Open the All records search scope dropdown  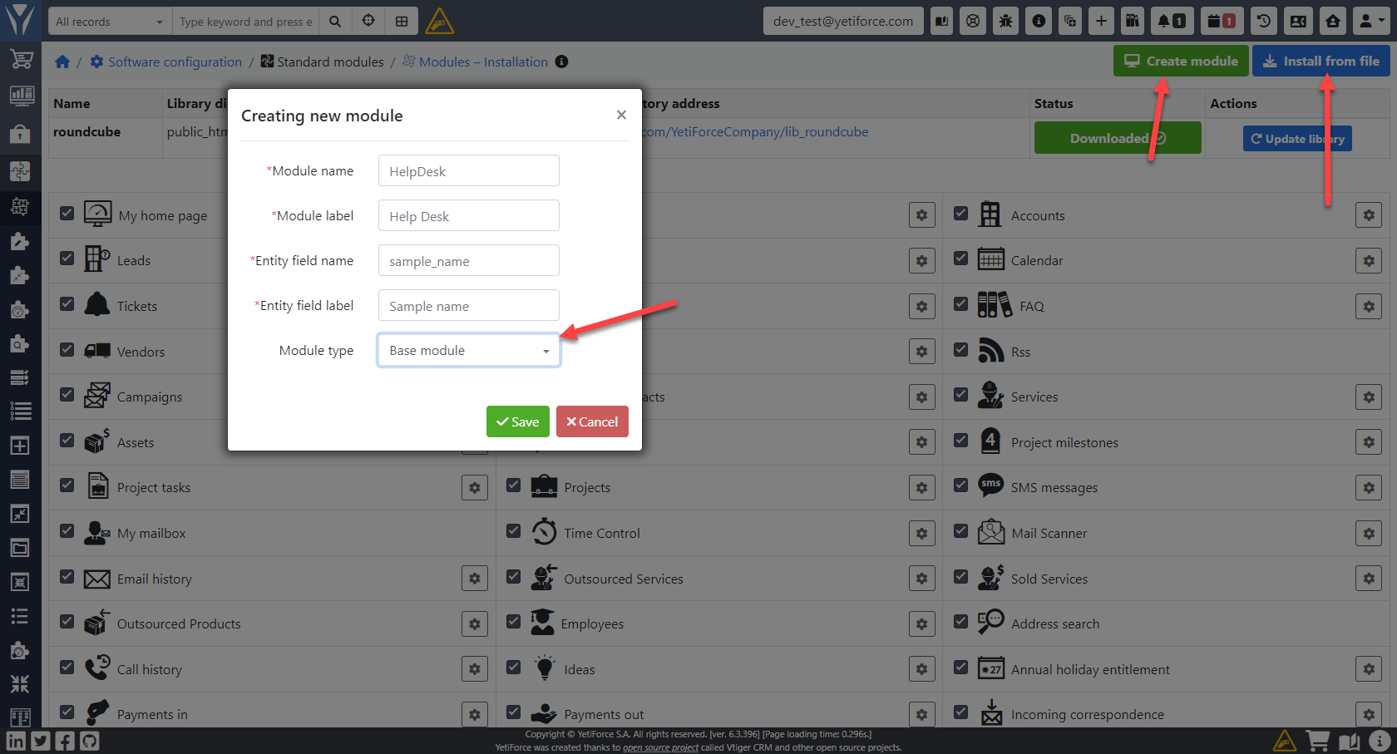(x=110, y=22)
